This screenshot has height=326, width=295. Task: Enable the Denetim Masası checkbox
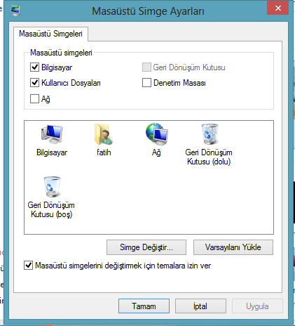pos(146,83)
